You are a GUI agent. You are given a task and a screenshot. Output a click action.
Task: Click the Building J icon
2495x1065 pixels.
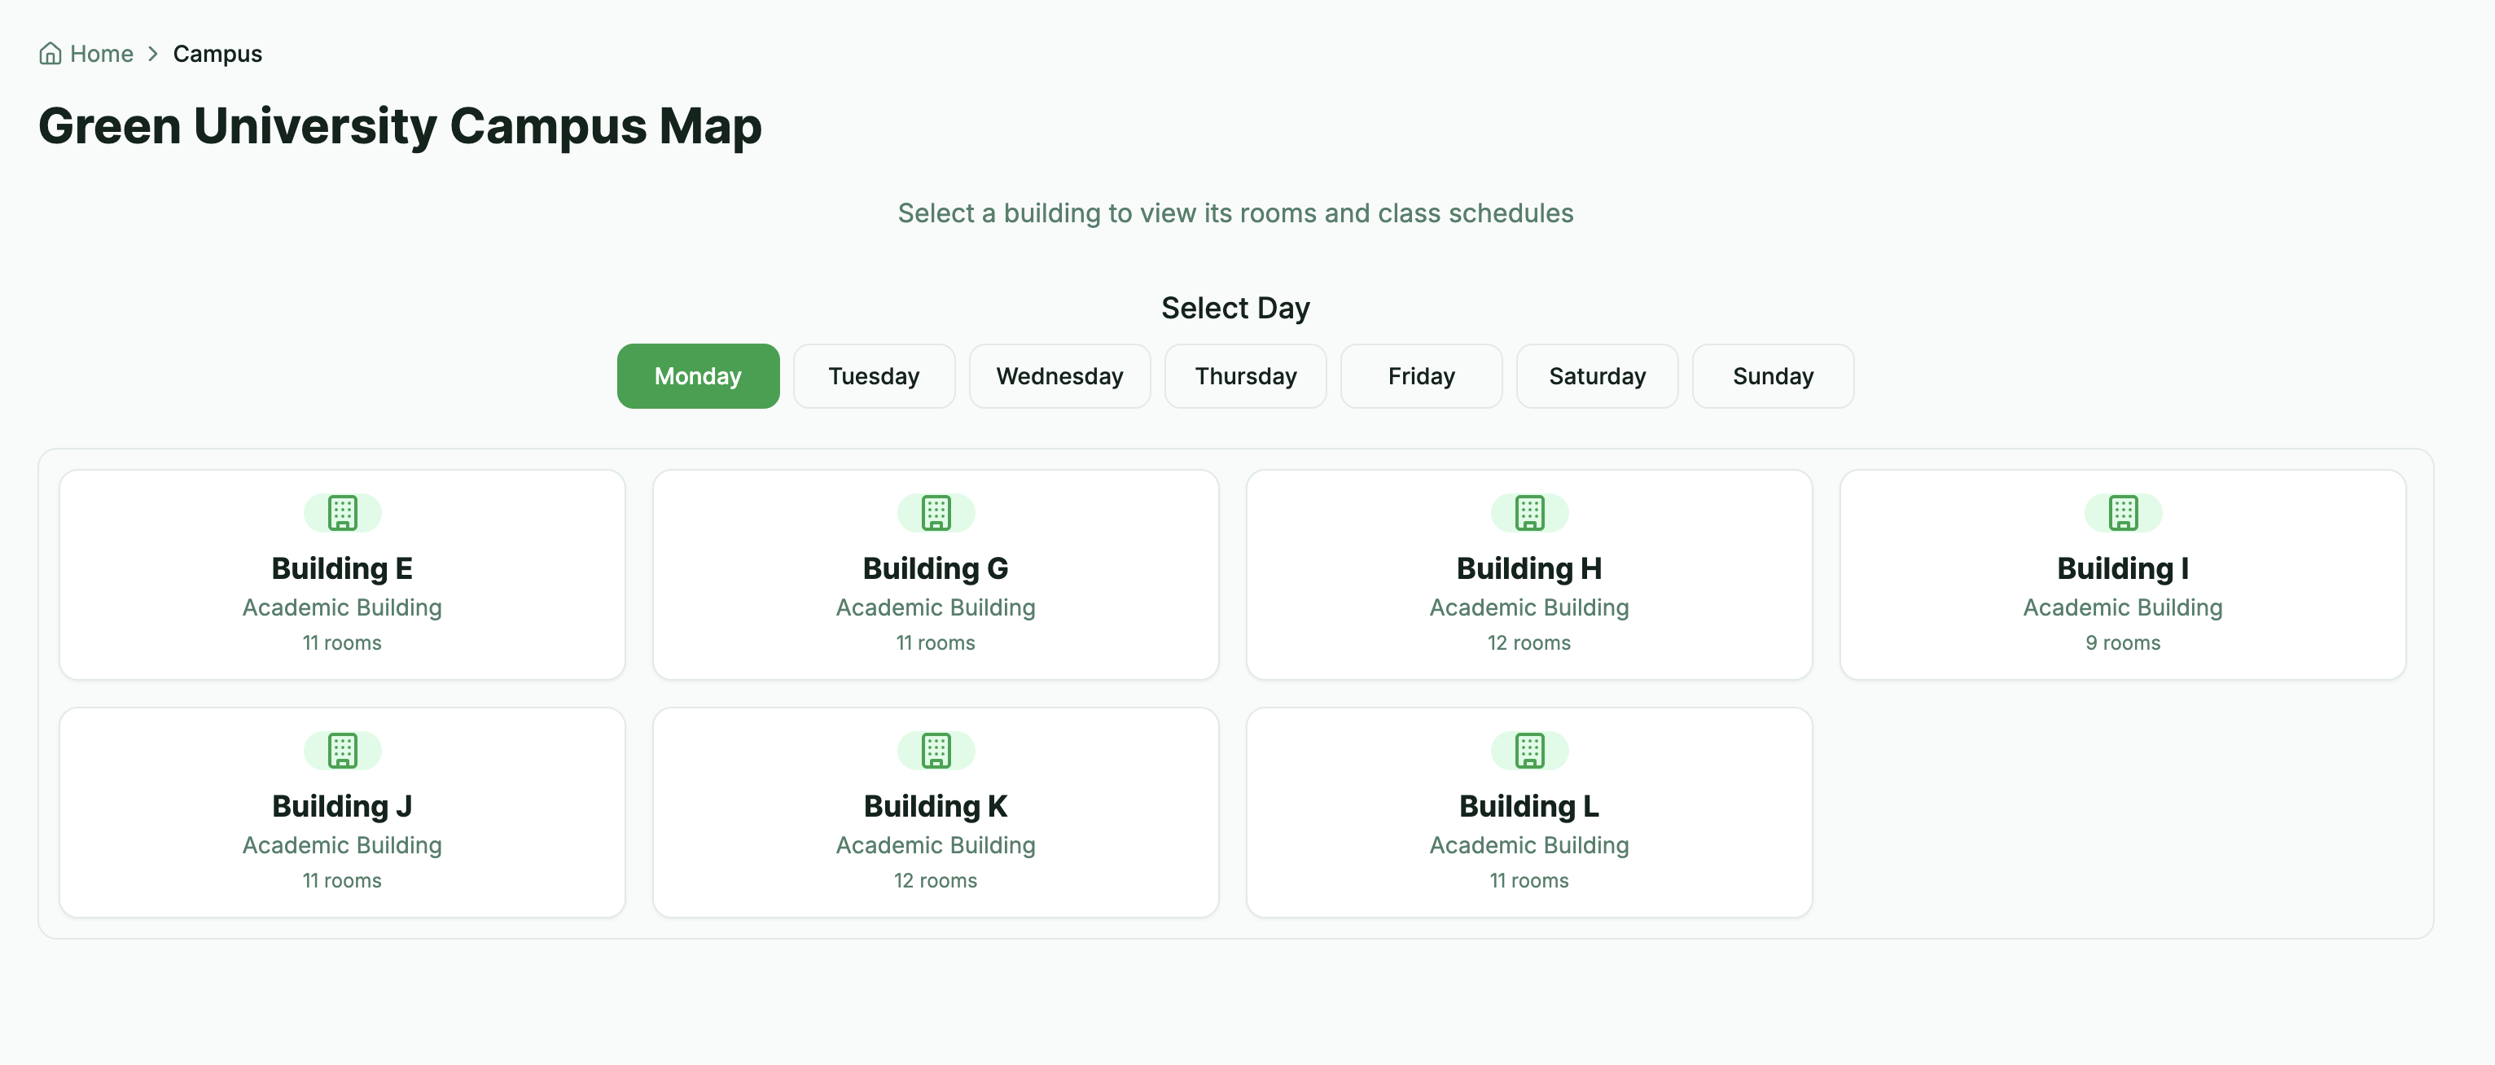click(x=341, y=749)
